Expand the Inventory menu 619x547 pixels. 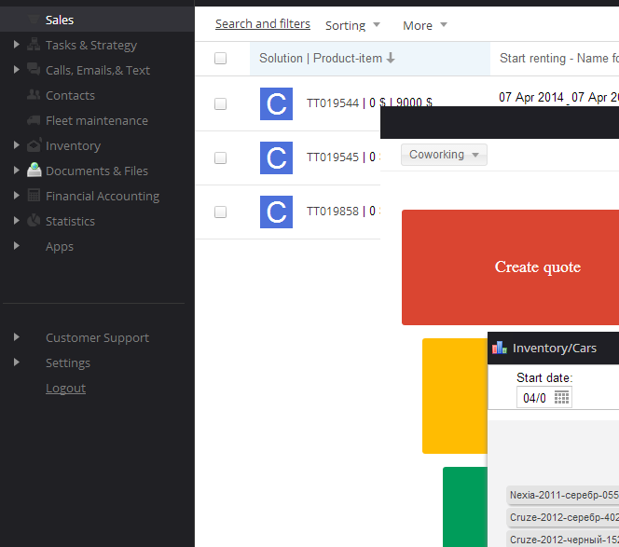(16, 144)
